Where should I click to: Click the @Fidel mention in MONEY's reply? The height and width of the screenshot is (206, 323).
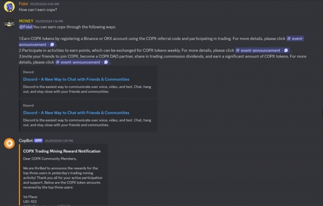tap(26, 27)
